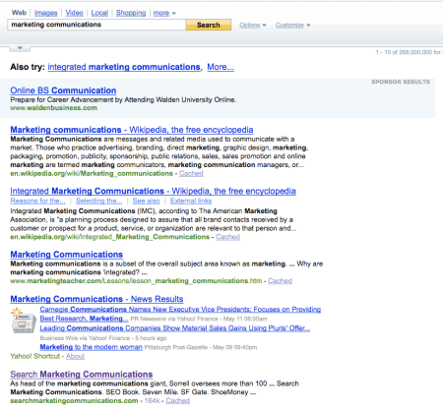Open Integrated Marketing Communications Wikipedia result

click(153, 191)
